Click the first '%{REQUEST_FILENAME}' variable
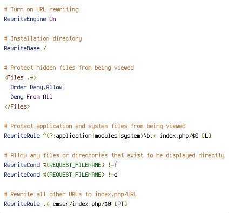Screen dimensions: 229x213 74,165
